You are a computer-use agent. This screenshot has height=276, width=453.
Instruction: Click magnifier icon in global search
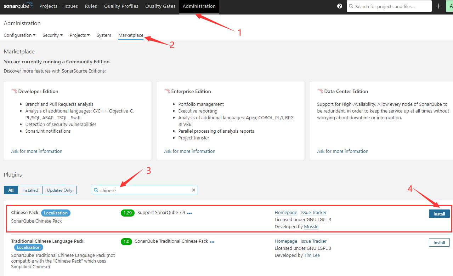(351, 6)
